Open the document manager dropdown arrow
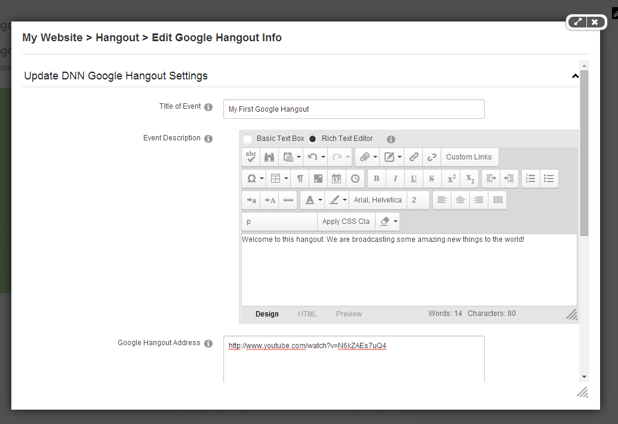Viewport: 618px width, 424px height. (x=375, y=157)
